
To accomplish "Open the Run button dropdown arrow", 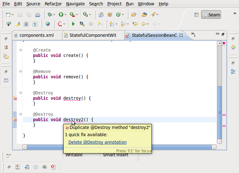I will [65, 14].
